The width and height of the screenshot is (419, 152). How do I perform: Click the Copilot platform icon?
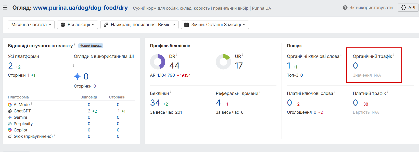(10, 130)
